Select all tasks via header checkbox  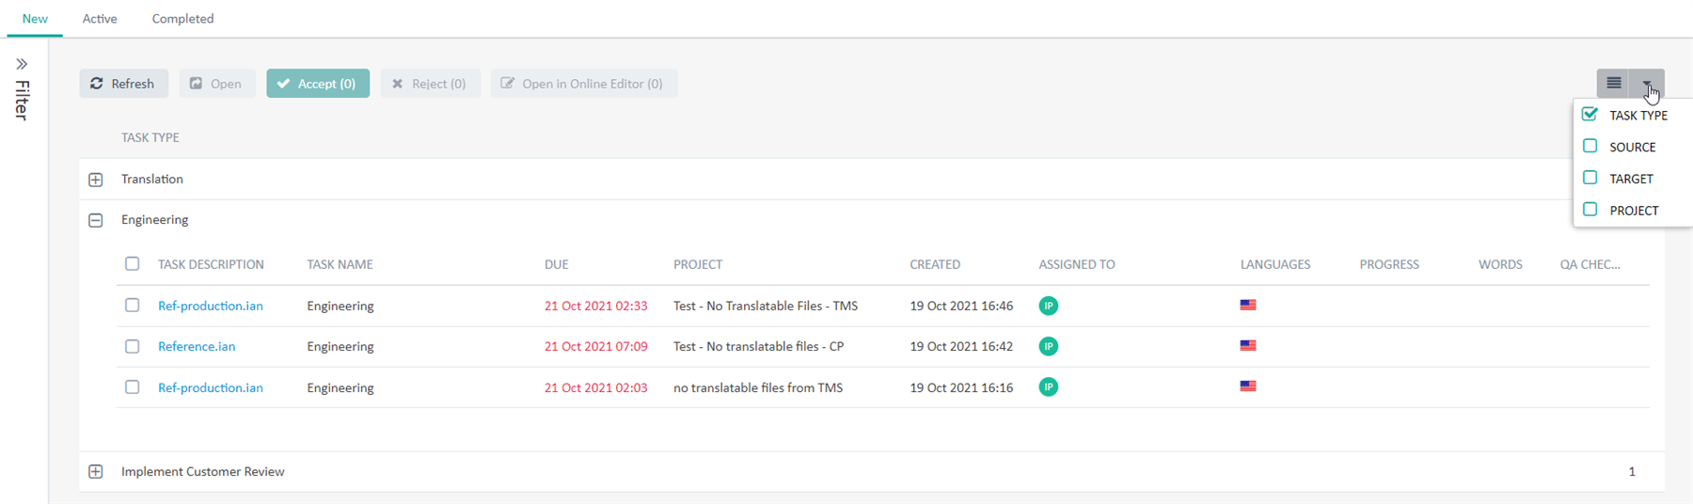(133, 263)
